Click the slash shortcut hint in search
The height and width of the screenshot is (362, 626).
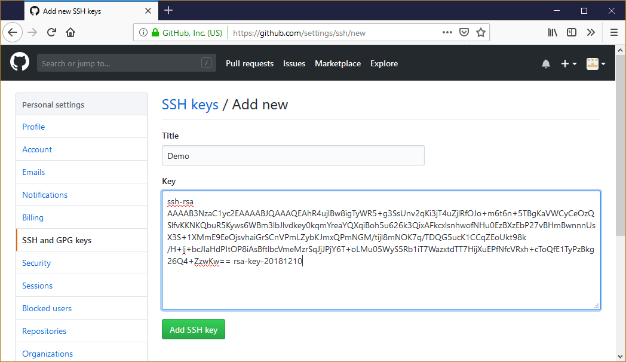[207, 63]
